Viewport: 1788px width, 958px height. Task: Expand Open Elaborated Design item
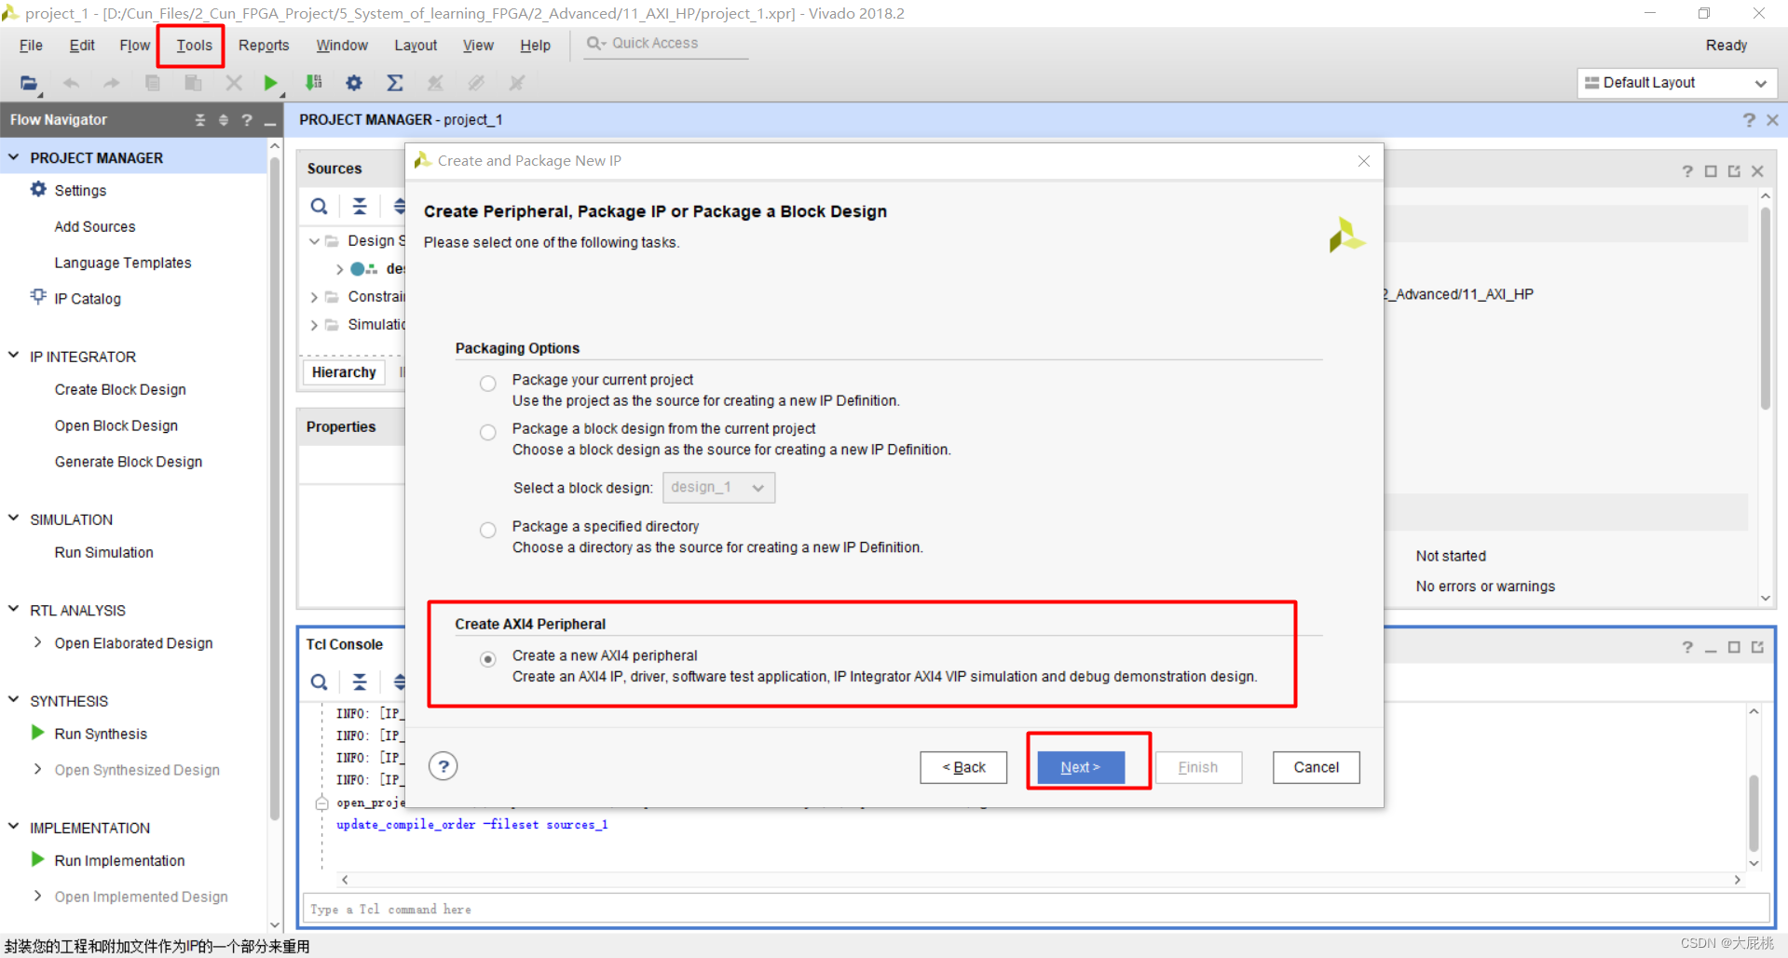(38, 642)
